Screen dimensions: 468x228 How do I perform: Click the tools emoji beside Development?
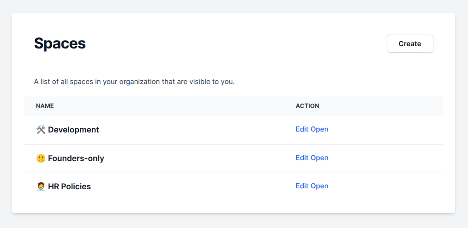click(41, 130)
